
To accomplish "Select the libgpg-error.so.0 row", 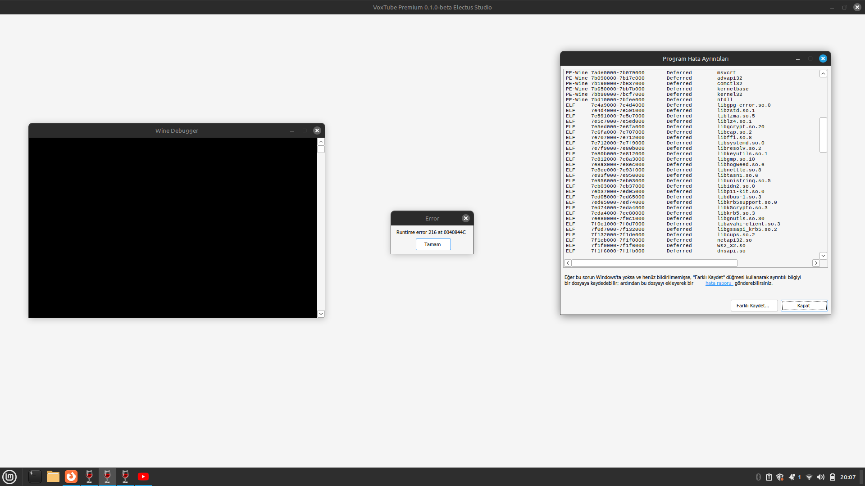I will coord(668,105).
